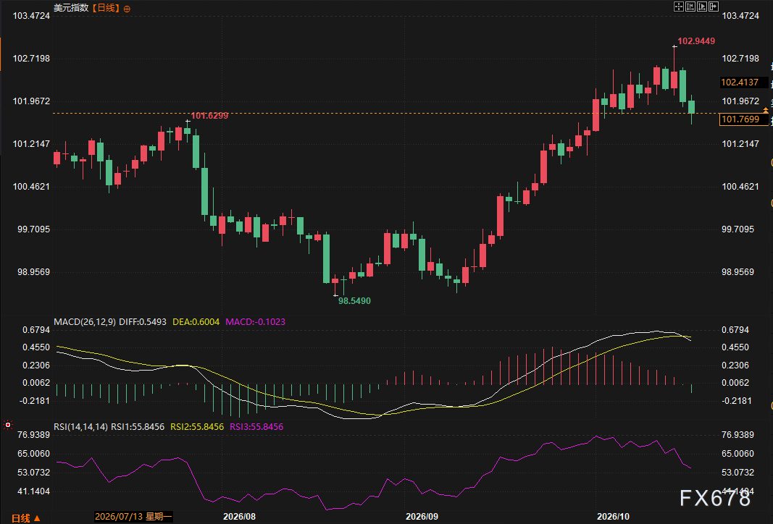Screen dimensions: 773x524
Task: Click the 美元指数 chart title
Action: click(71, 8)
